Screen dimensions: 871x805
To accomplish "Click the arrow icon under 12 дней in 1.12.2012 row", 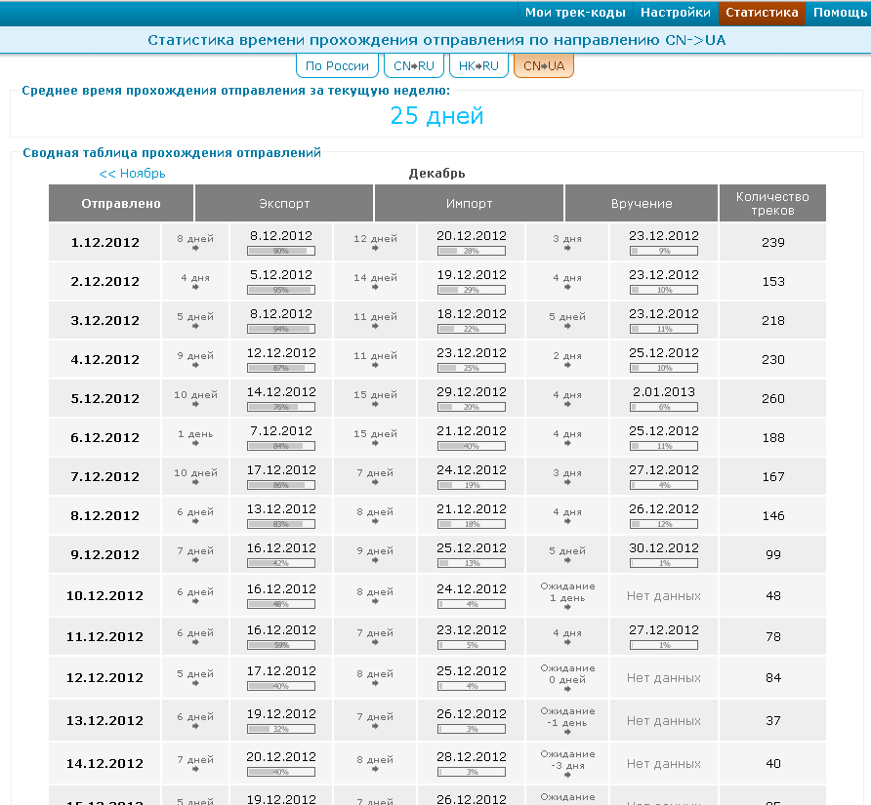I will tap(376, 248).
